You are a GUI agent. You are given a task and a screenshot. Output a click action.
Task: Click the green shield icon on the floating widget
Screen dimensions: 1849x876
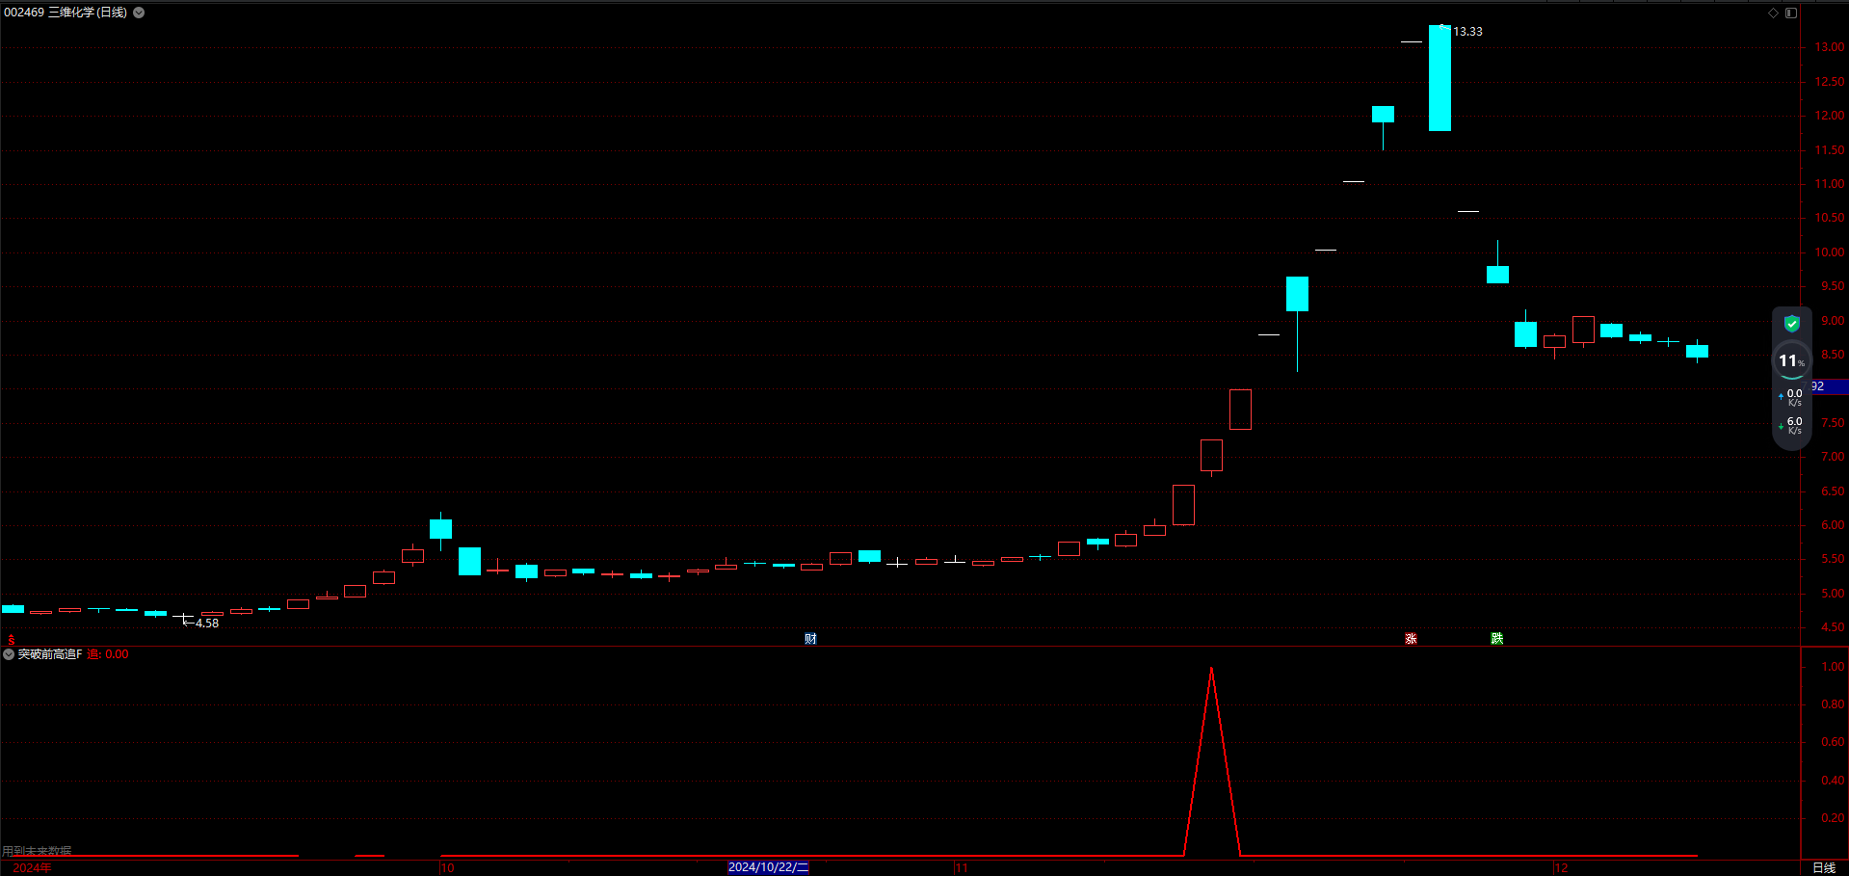pyautogui.click(x=1792, y=324)
